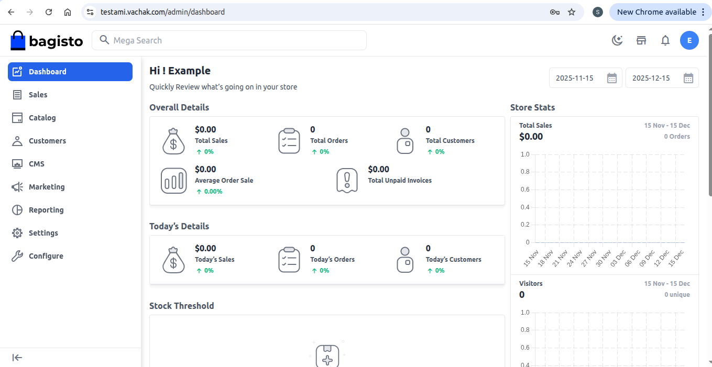Open the storefront shop icon
The width and height of the screenshot is (712, 367).
coord(641,40)
